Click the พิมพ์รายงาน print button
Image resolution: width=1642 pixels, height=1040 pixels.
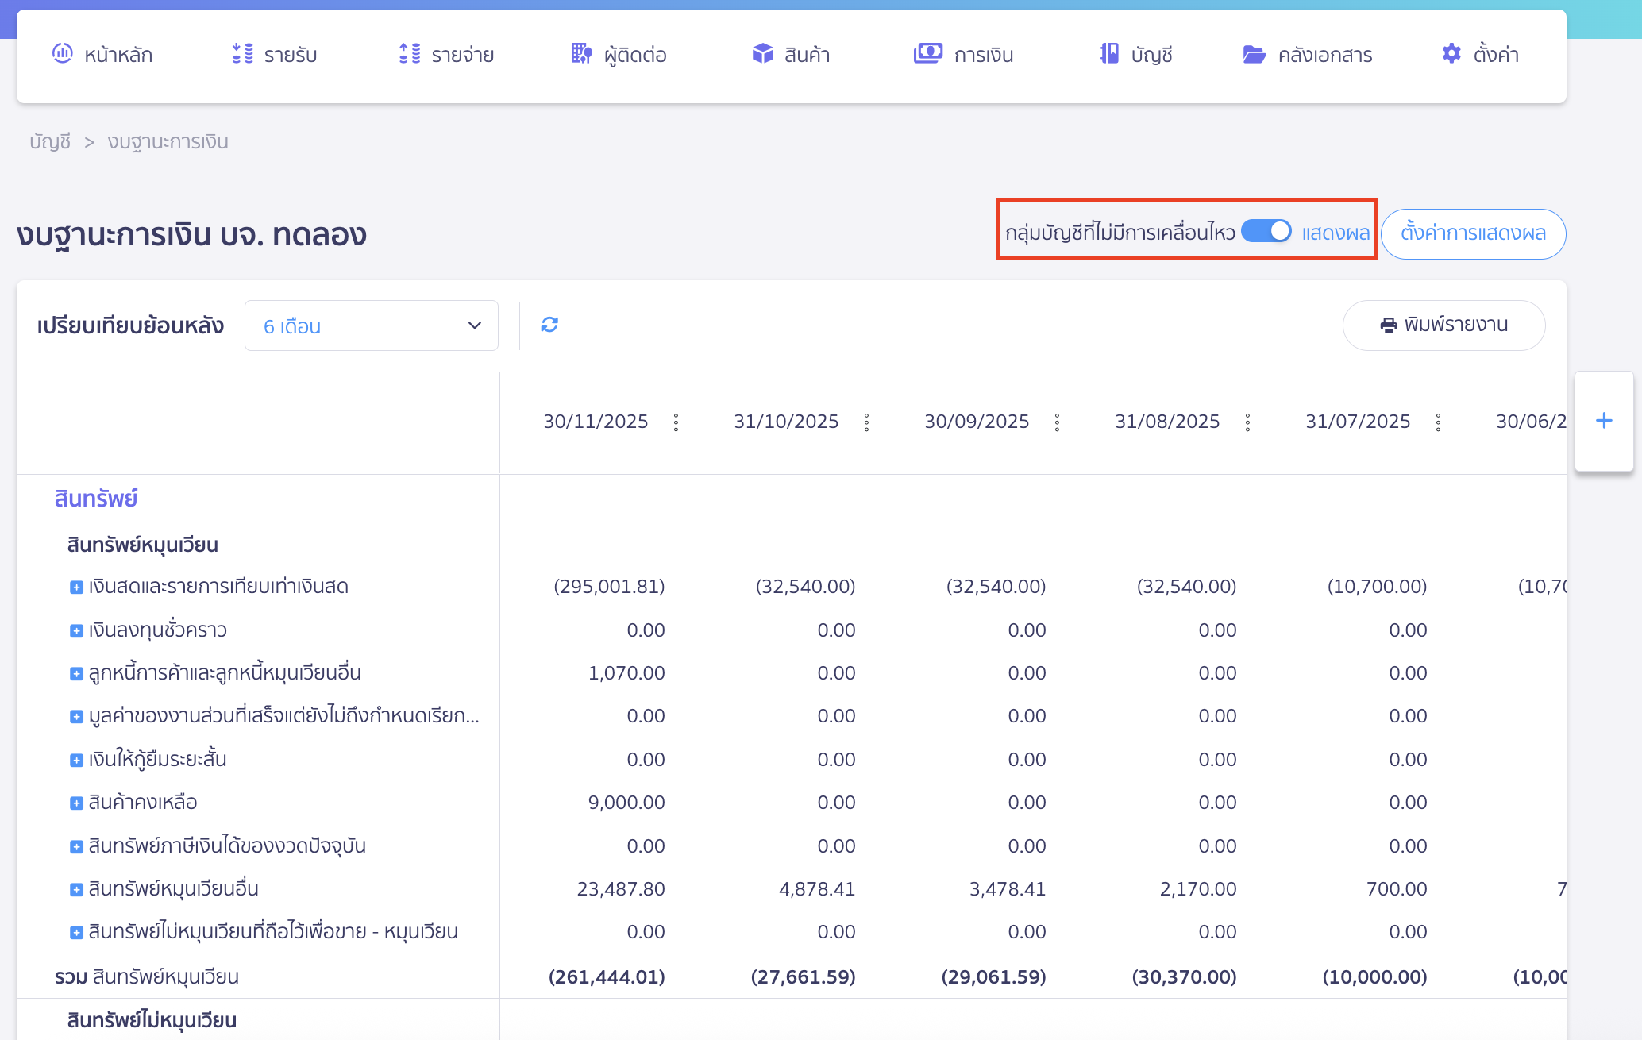pyautogui.click(x=1443, y=325)
